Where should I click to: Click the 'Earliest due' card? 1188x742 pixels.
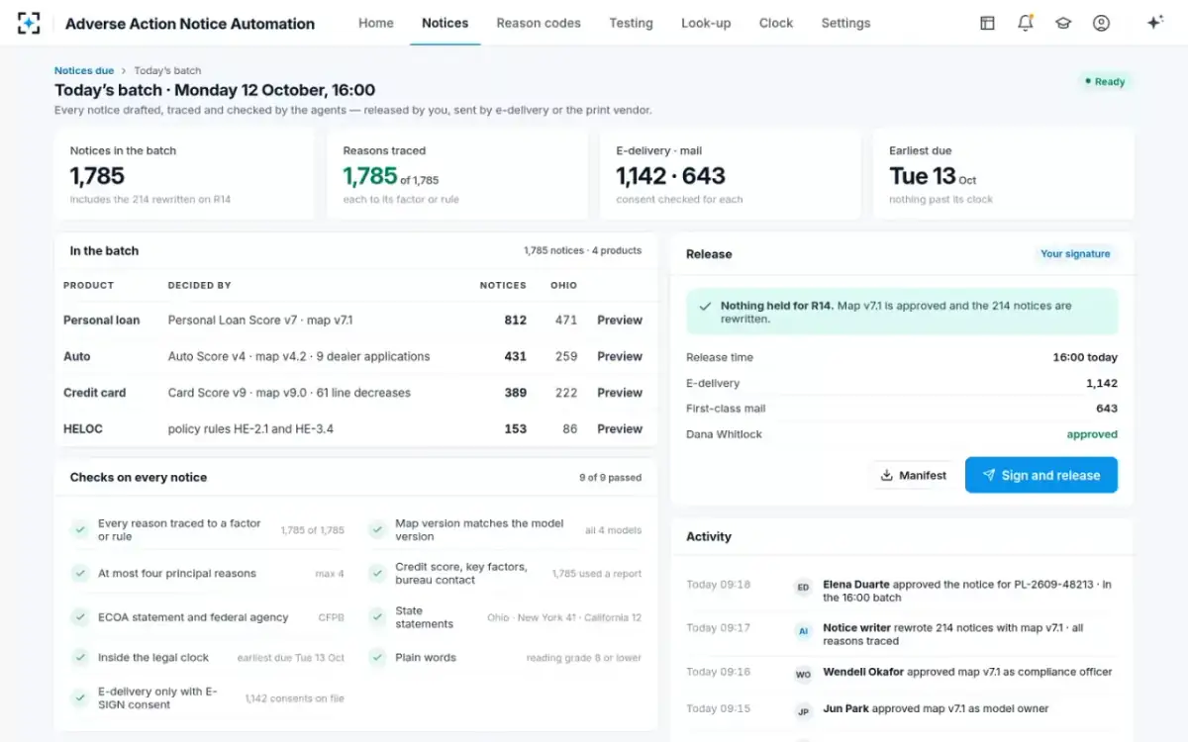pos(1004,174)
